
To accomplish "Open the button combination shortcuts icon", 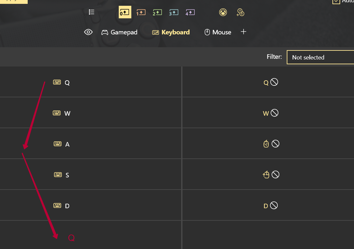I will tap(240, 13).
